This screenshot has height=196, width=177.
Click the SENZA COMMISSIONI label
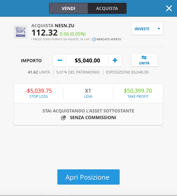(x=93, y=117)
